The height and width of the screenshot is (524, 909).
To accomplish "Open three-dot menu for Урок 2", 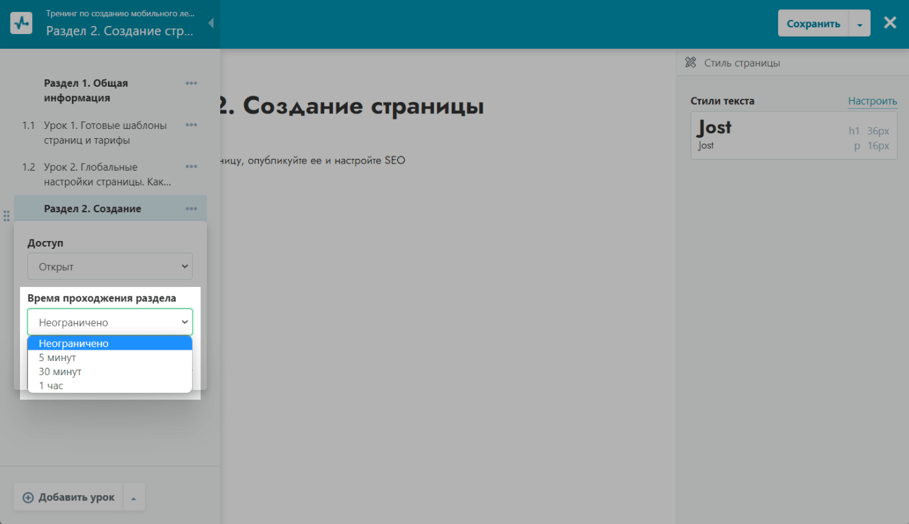I will (192, 167).
